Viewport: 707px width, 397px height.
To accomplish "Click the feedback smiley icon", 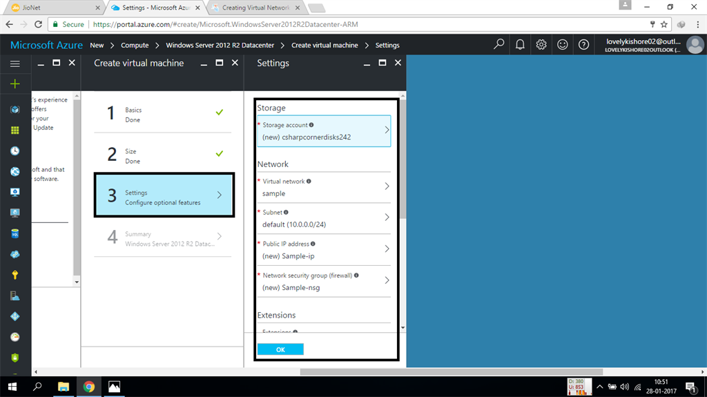I will [x=562, y=44].
